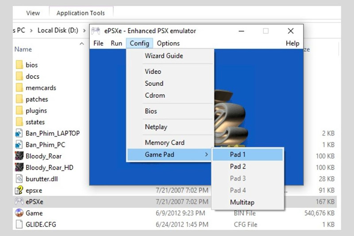Select Multitap in Game Pad submenu
Screen dimensions: 354x236
pyautogui.click(x=242, y=202)
